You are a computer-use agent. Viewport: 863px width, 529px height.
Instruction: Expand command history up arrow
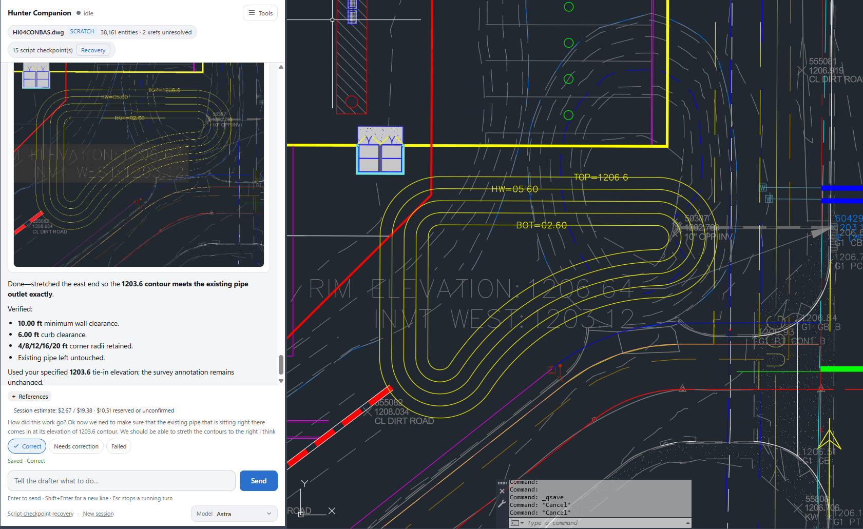coord(687,523)
